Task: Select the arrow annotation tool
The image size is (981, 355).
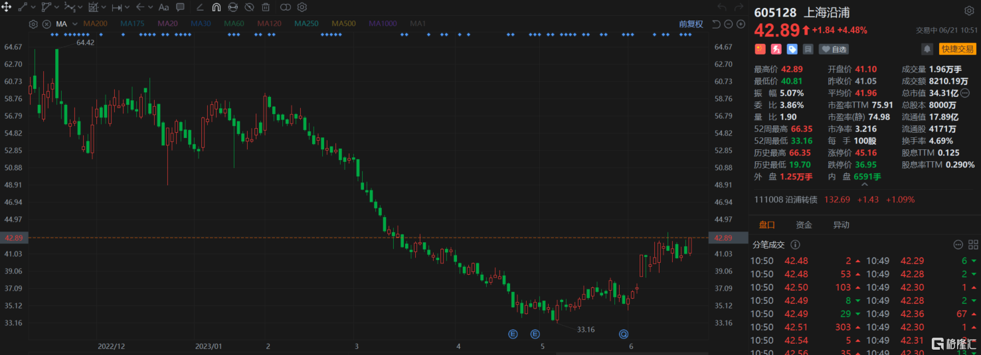Action: click(140, 7)
